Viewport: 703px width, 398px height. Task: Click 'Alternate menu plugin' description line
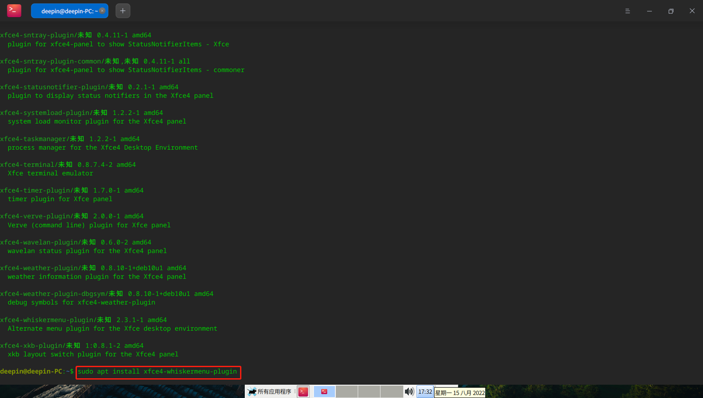[113, 329]
